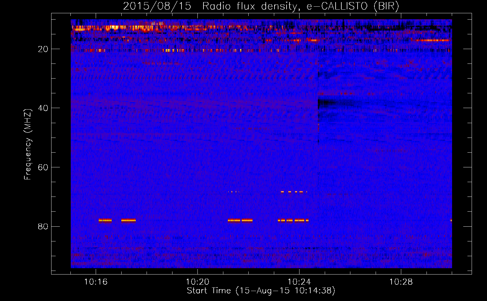487x301 pixels.
Task: Click the x-axis label 'Start Time (15-Aug-15 10:14:38)'
Action: (x=261, y=291)
